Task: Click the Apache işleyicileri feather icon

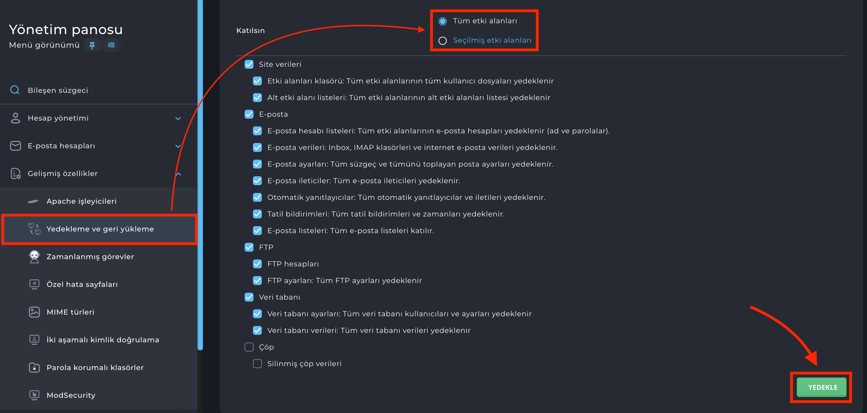Action: click(x=34, y=201)
